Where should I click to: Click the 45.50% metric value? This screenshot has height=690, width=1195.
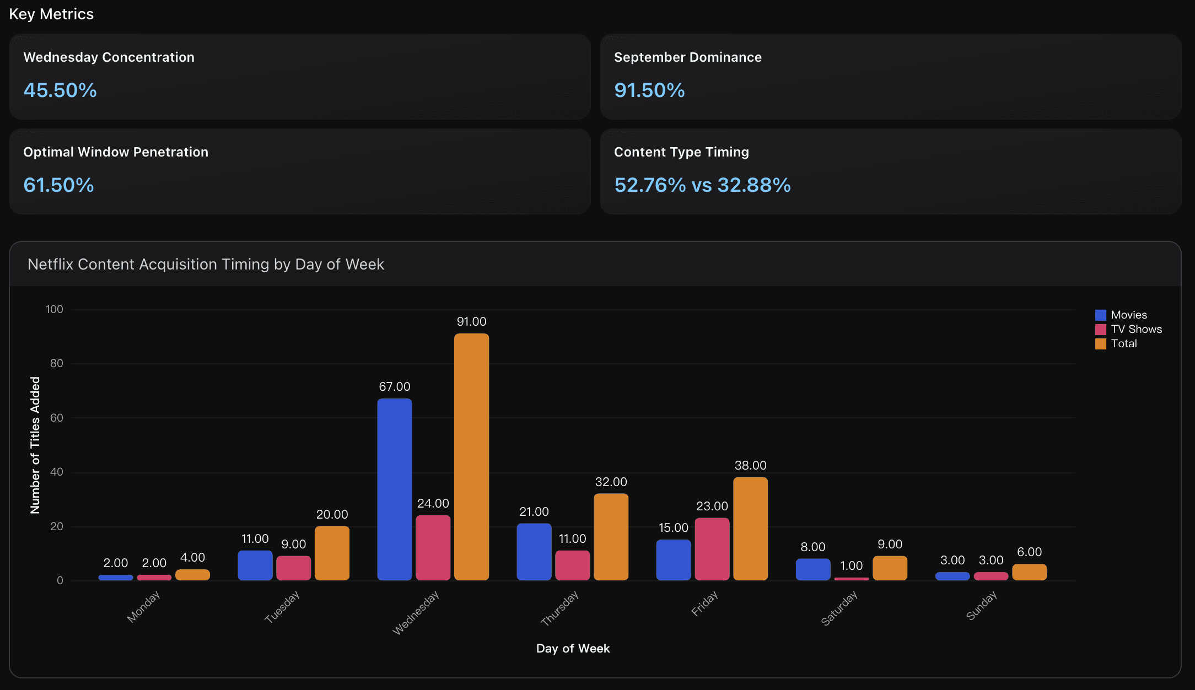(60, 90)
